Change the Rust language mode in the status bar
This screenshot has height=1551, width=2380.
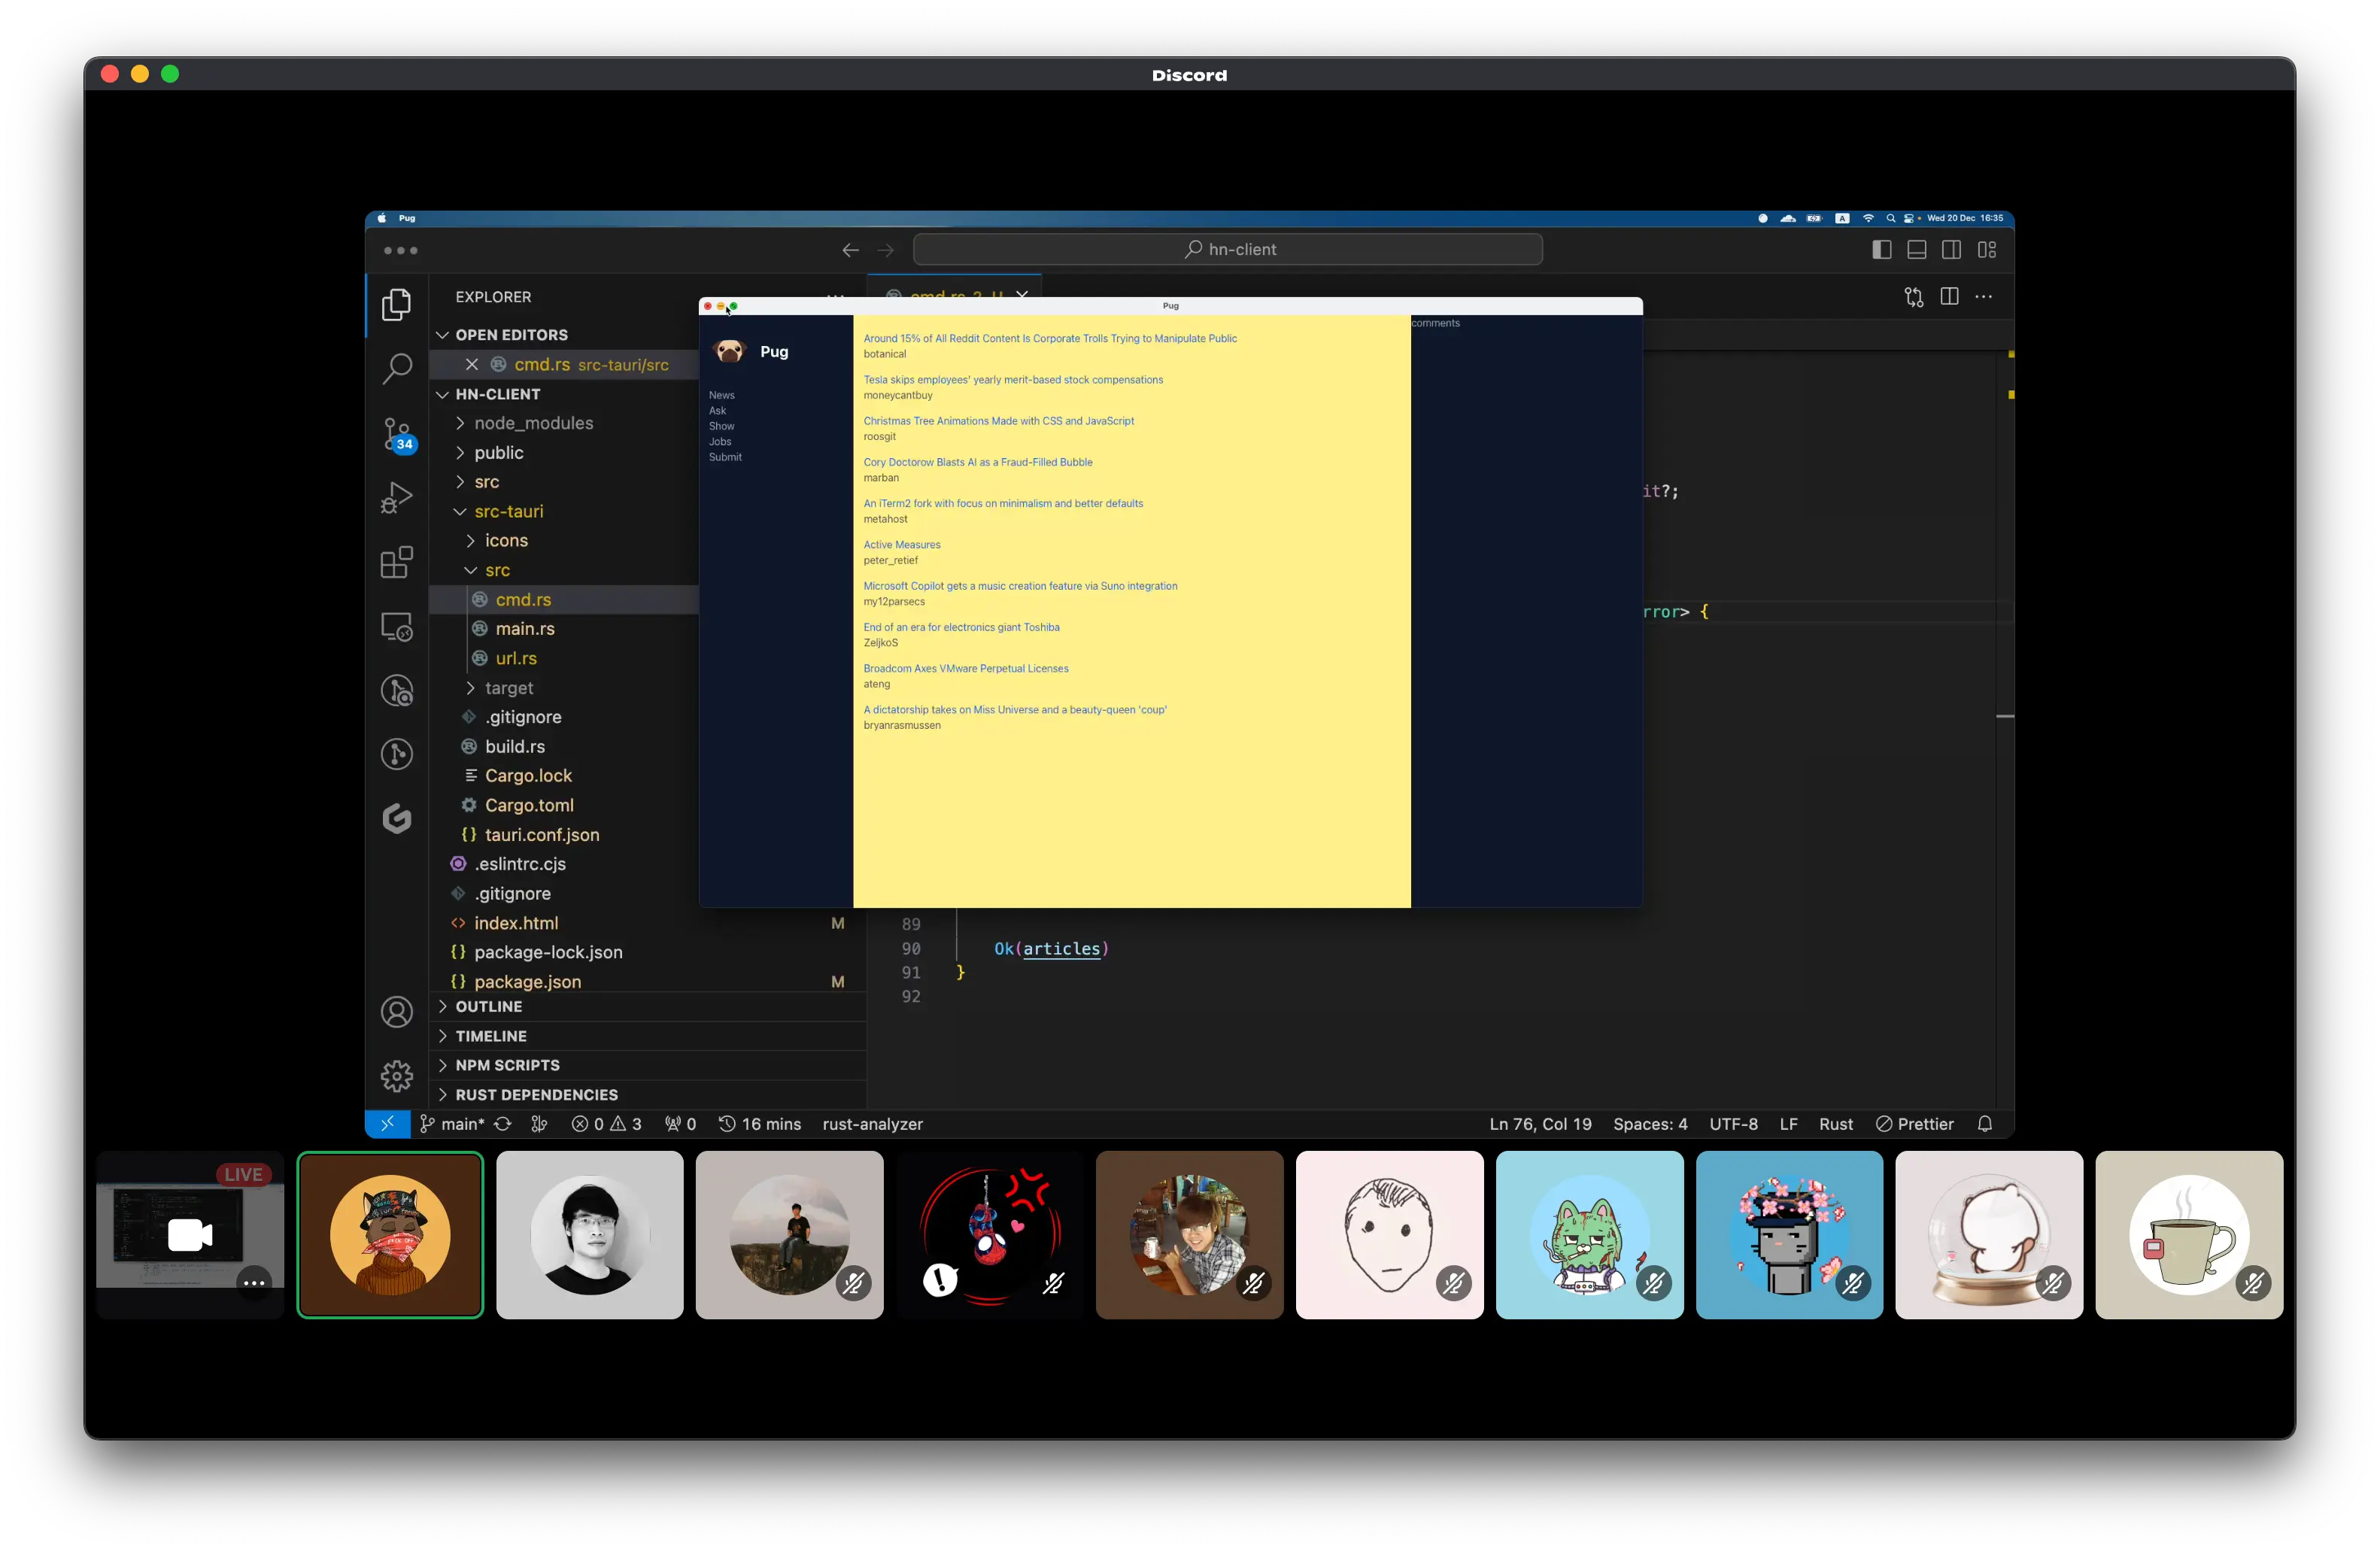click(1835, 1124)
